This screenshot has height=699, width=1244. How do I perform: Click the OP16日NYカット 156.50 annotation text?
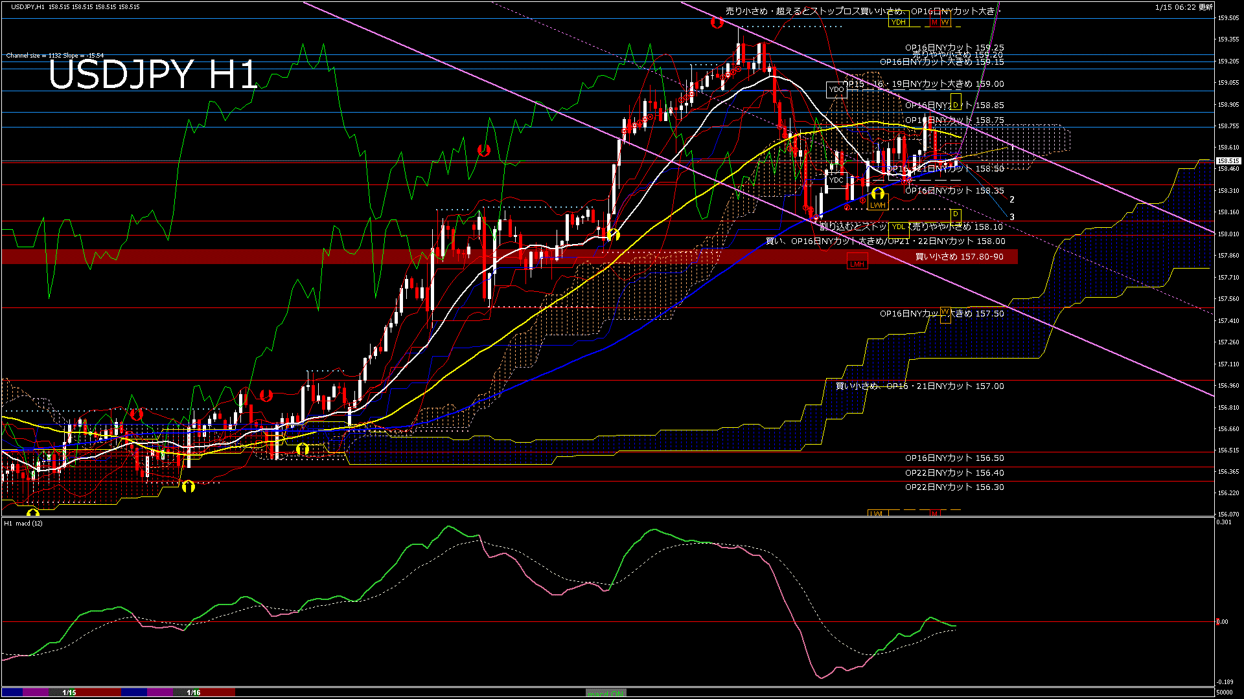pyautogui.click(x=954, y=458)
